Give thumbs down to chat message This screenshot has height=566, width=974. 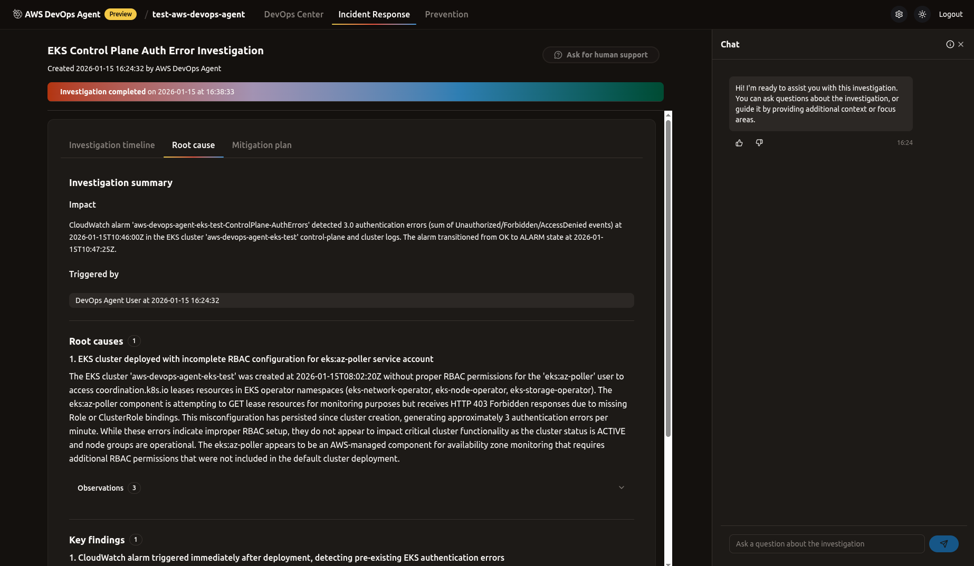pos(759,143)
